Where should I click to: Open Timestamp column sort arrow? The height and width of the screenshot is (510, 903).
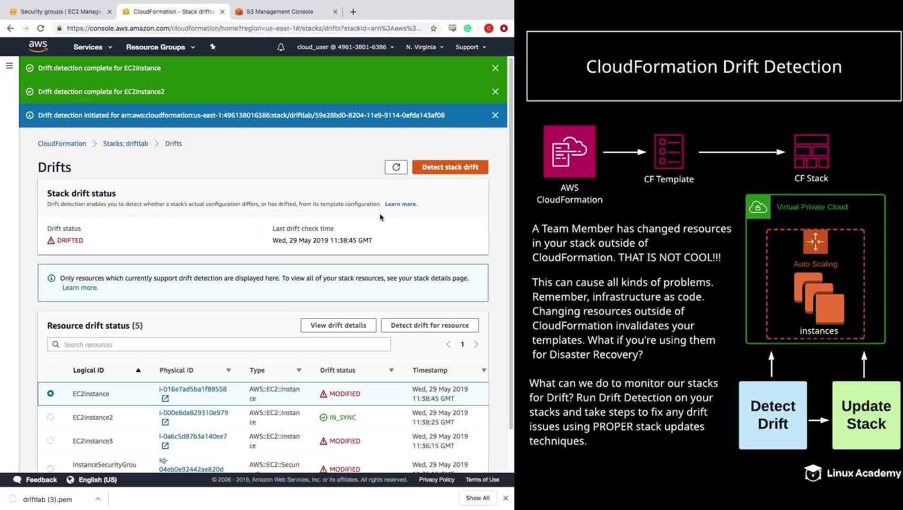pyautogui.click(x=484, y=370)
